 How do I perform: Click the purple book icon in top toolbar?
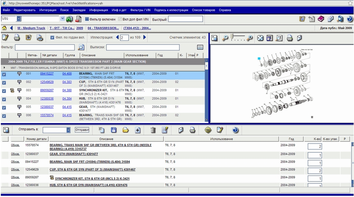[321, 19]
